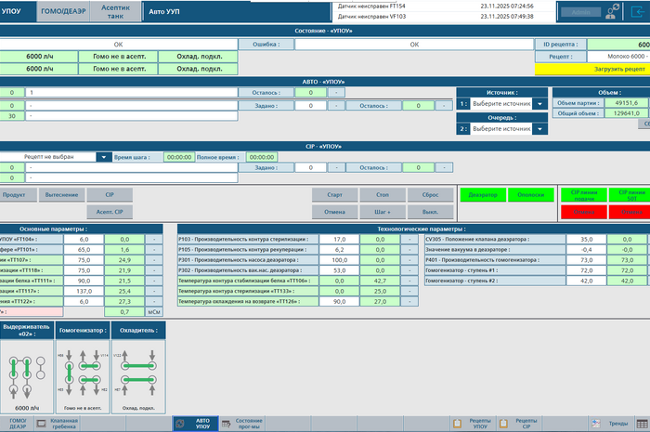Switch to the ГОМО/ДЕАЭР tab

[x=64, y=11]
